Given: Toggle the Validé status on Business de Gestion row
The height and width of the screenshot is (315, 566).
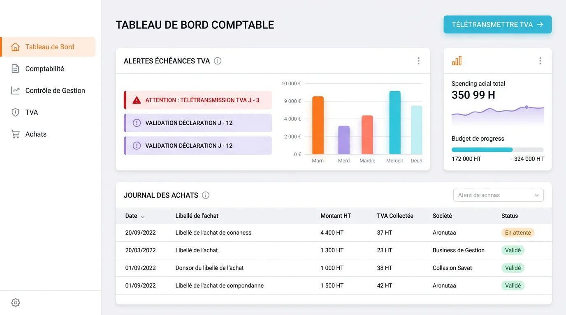Looking at the screenshot, I should pos(513,250).
